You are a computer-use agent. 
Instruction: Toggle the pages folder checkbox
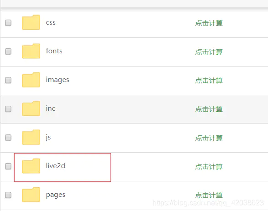tap(8, 195)
